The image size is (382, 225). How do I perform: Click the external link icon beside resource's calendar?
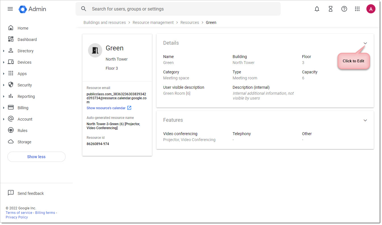129,108
